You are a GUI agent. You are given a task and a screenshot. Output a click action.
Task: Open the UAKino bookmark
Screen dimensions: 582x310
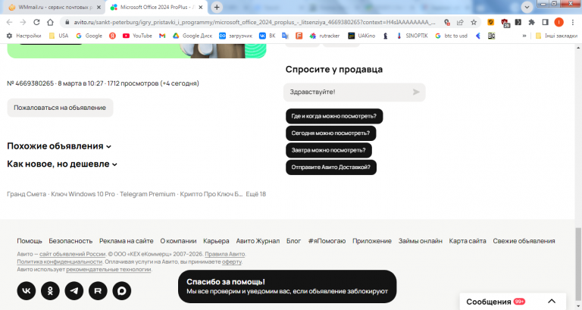(361, 36)
